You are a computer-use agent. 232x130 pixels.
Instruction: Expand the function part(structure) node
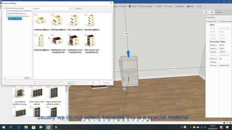click(7, 16)
